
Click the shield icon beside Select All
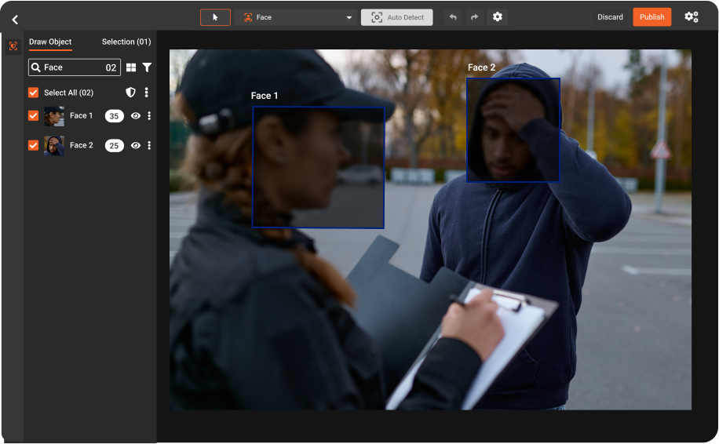pos(131,93)
